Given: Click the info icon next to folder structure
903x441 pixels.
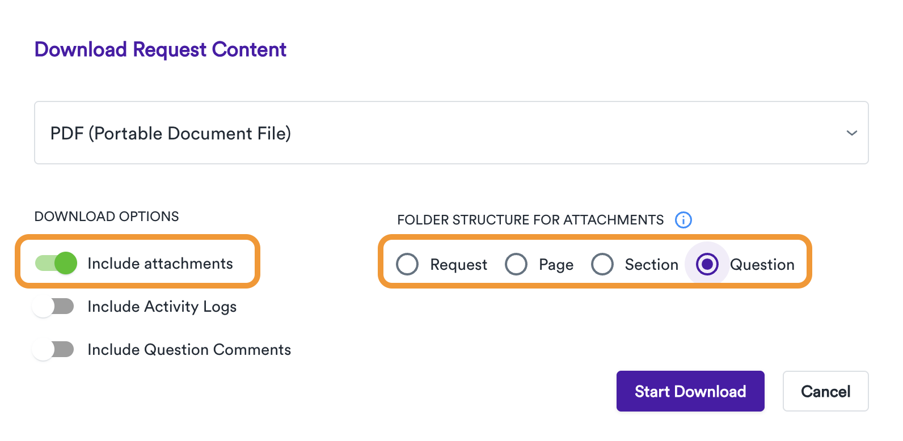Looking at the screenshot, I should tap(683, 220).
